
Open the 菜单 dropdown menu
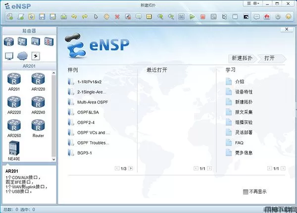(x=253, y=3)
